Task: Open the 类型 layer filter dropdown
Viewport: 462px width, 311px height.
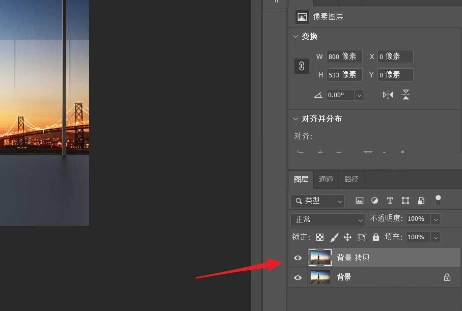Action: [x=317, y=201]
